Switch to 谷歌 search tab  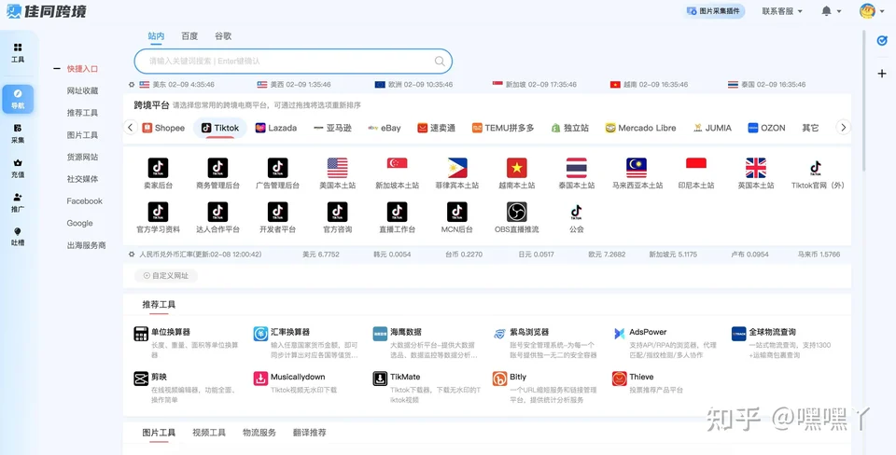tap(223, 36)
